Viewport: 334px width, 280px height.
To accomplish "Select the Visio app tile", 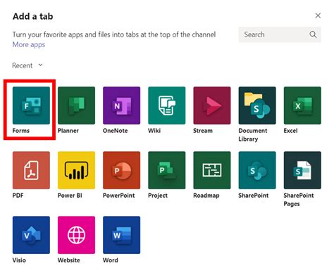I will pos(31,235).
